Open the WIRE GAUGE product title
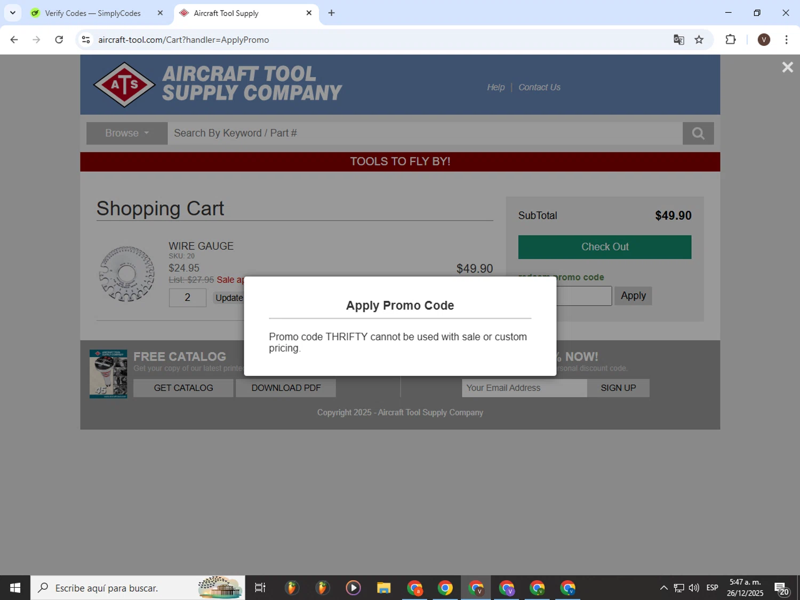The image size is (800, 600). click(201, 246)
